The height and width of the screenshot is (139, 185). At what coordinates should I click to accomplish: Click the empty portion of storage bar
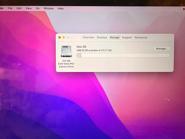(x=125, y=55)
